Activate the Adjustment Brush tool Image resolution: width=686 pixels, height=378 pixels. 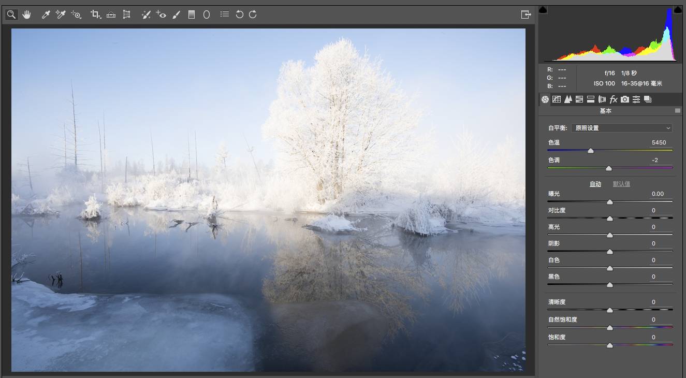pyautogui.click(x=176, y=14)
